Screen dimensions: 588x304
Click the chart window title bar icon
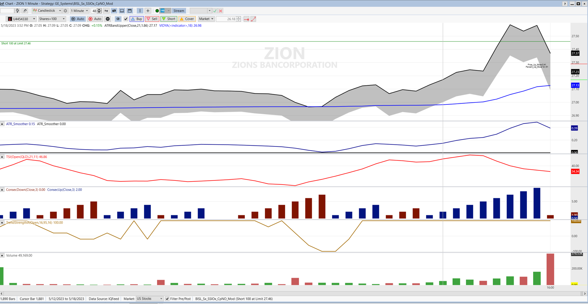[2, 3]
